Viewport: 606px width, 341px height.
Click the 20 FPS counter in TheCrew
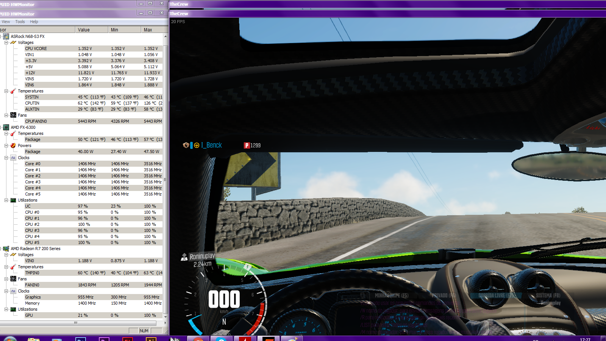[x=178, y=22]
